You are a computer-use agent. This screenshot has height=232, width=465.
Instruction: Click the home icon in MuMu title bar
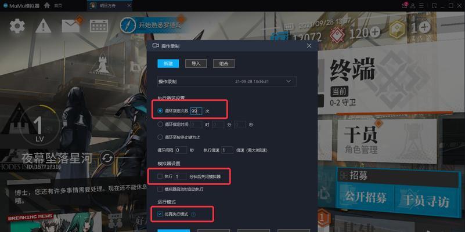coord(47,5)
